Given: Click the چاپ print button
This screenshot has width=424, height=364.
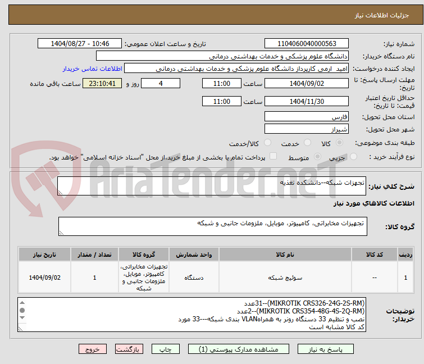Looking at the screenshot, I should [x=166, y=349].
